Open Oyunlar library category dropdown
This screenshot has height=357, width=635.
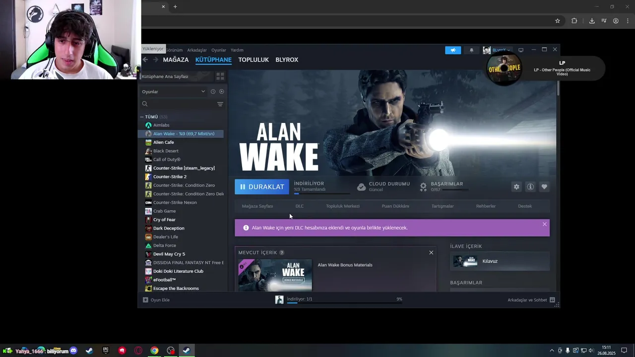(174, 92)
